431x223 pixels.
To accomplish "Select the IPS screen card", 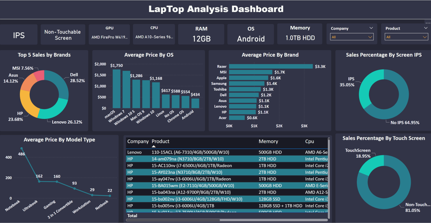I will pyautogui.click(x=19, y=34).
